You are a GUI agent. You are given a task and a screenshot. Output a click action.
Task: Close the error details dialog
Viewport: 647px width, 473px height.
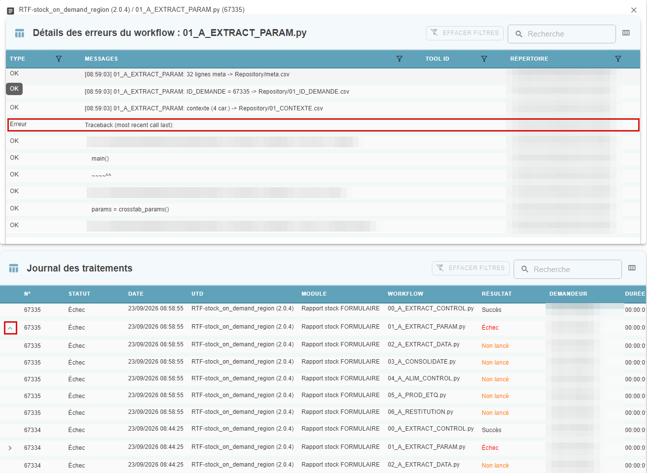(x=634, y=10)
